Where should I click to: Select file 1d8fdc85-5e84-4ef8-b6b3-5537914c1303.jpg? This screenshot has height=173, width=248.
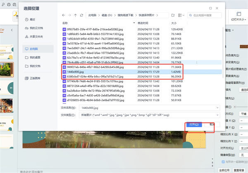95,34
